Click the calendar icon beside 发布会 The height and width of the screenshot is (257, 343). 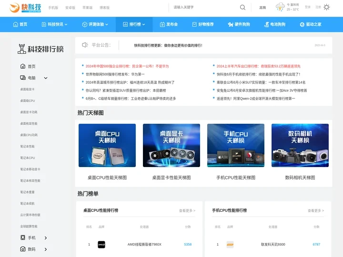162,24
